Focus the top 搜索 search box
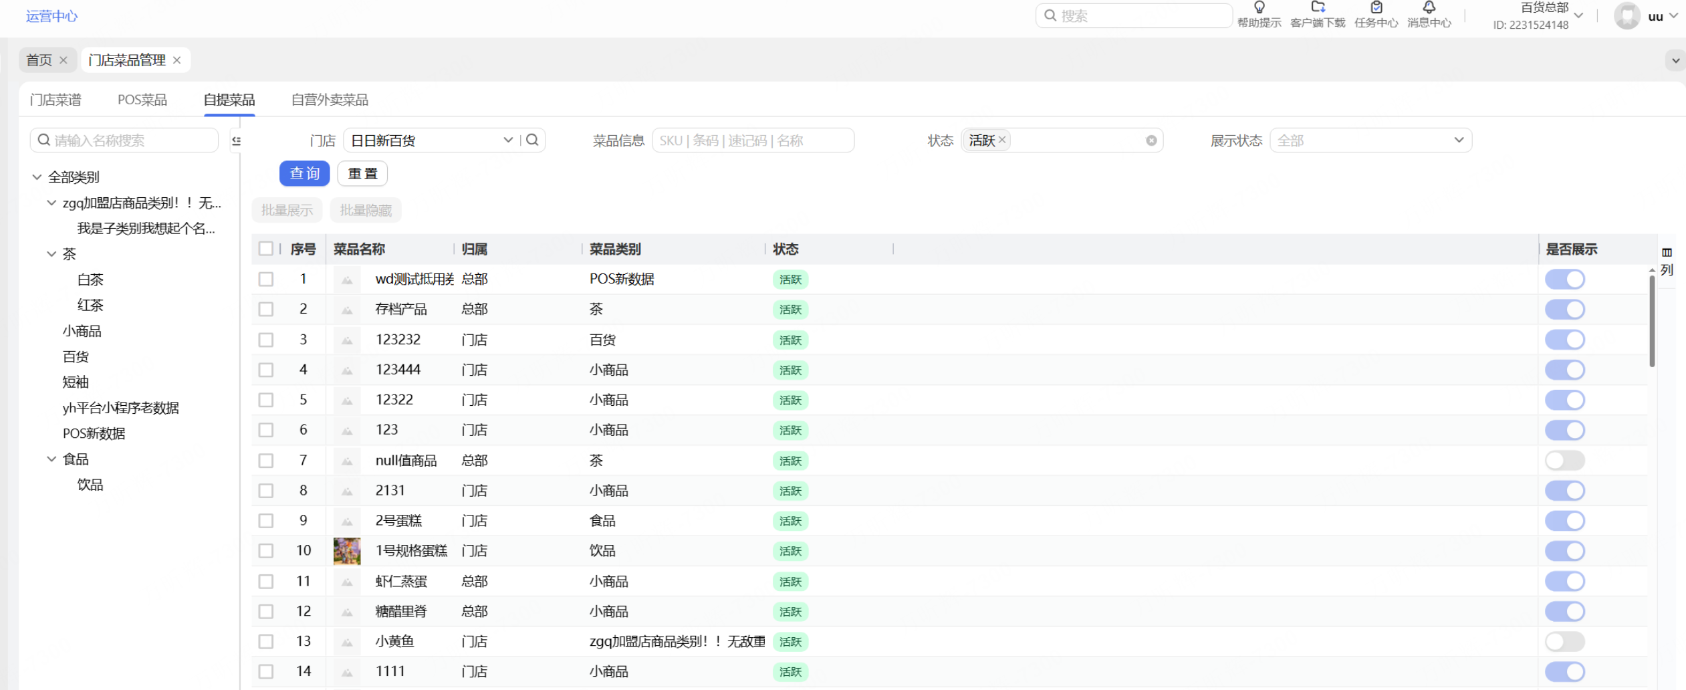This screenshot has height=690, width=1686. pos(1134,16)
